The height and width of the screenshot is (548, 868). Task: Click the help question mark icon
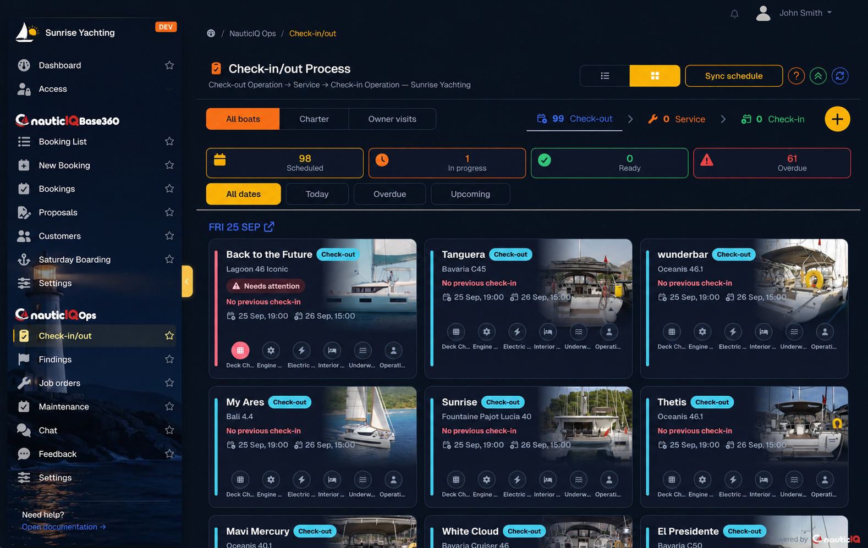pos(796,76)
